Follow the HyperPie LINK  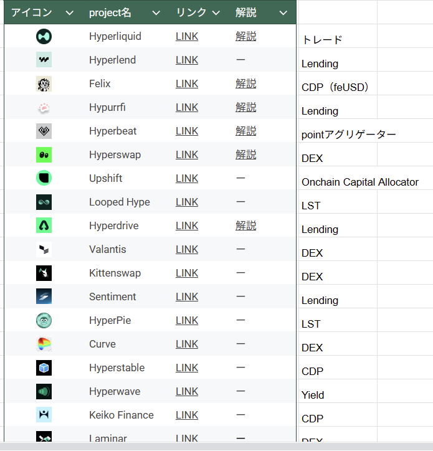[187, 320]
